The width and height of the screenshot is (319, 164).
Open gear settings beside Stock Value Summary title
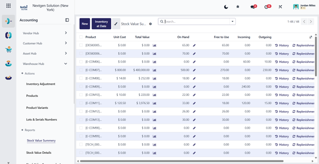[x=150, y=24]
